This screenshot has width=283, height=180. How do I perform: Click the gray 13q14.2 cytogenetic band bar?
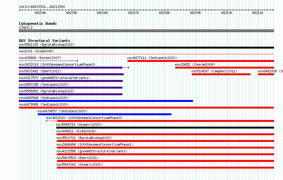[x=146, y=31]
